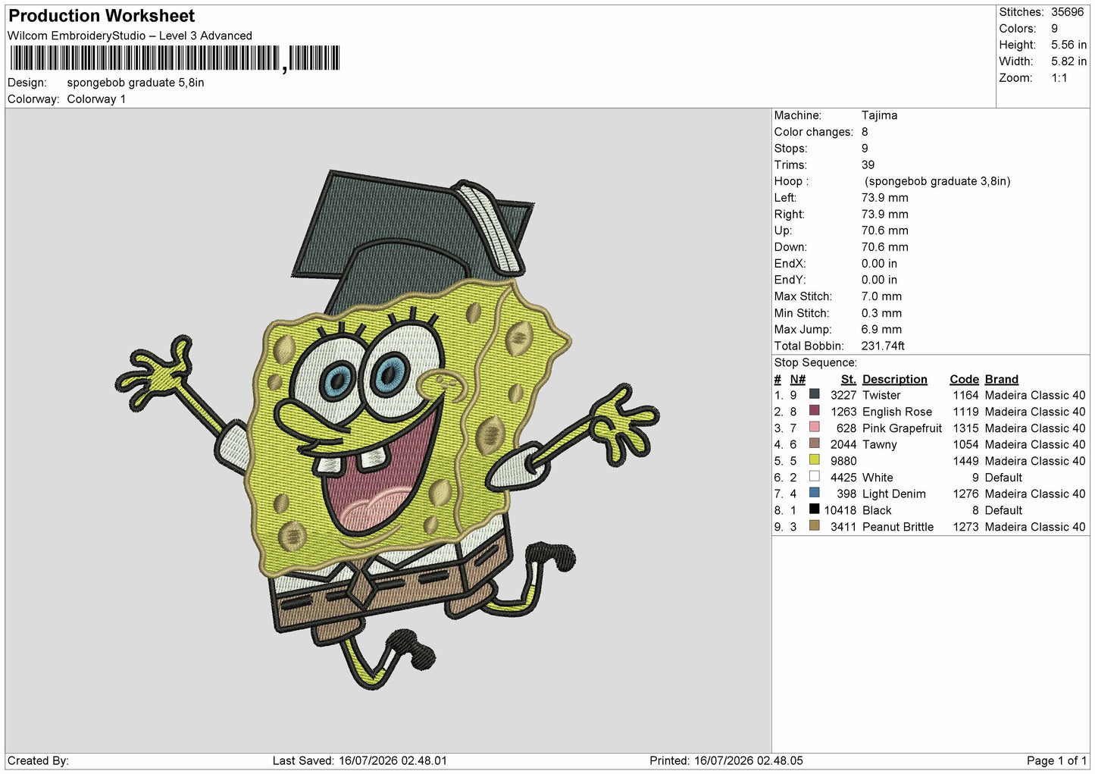Image resolution: width=1095 pixels, height=774 pixels.
Task: Click the 'St.' column header
Action: pyautogui.click(x=848, y=379)
